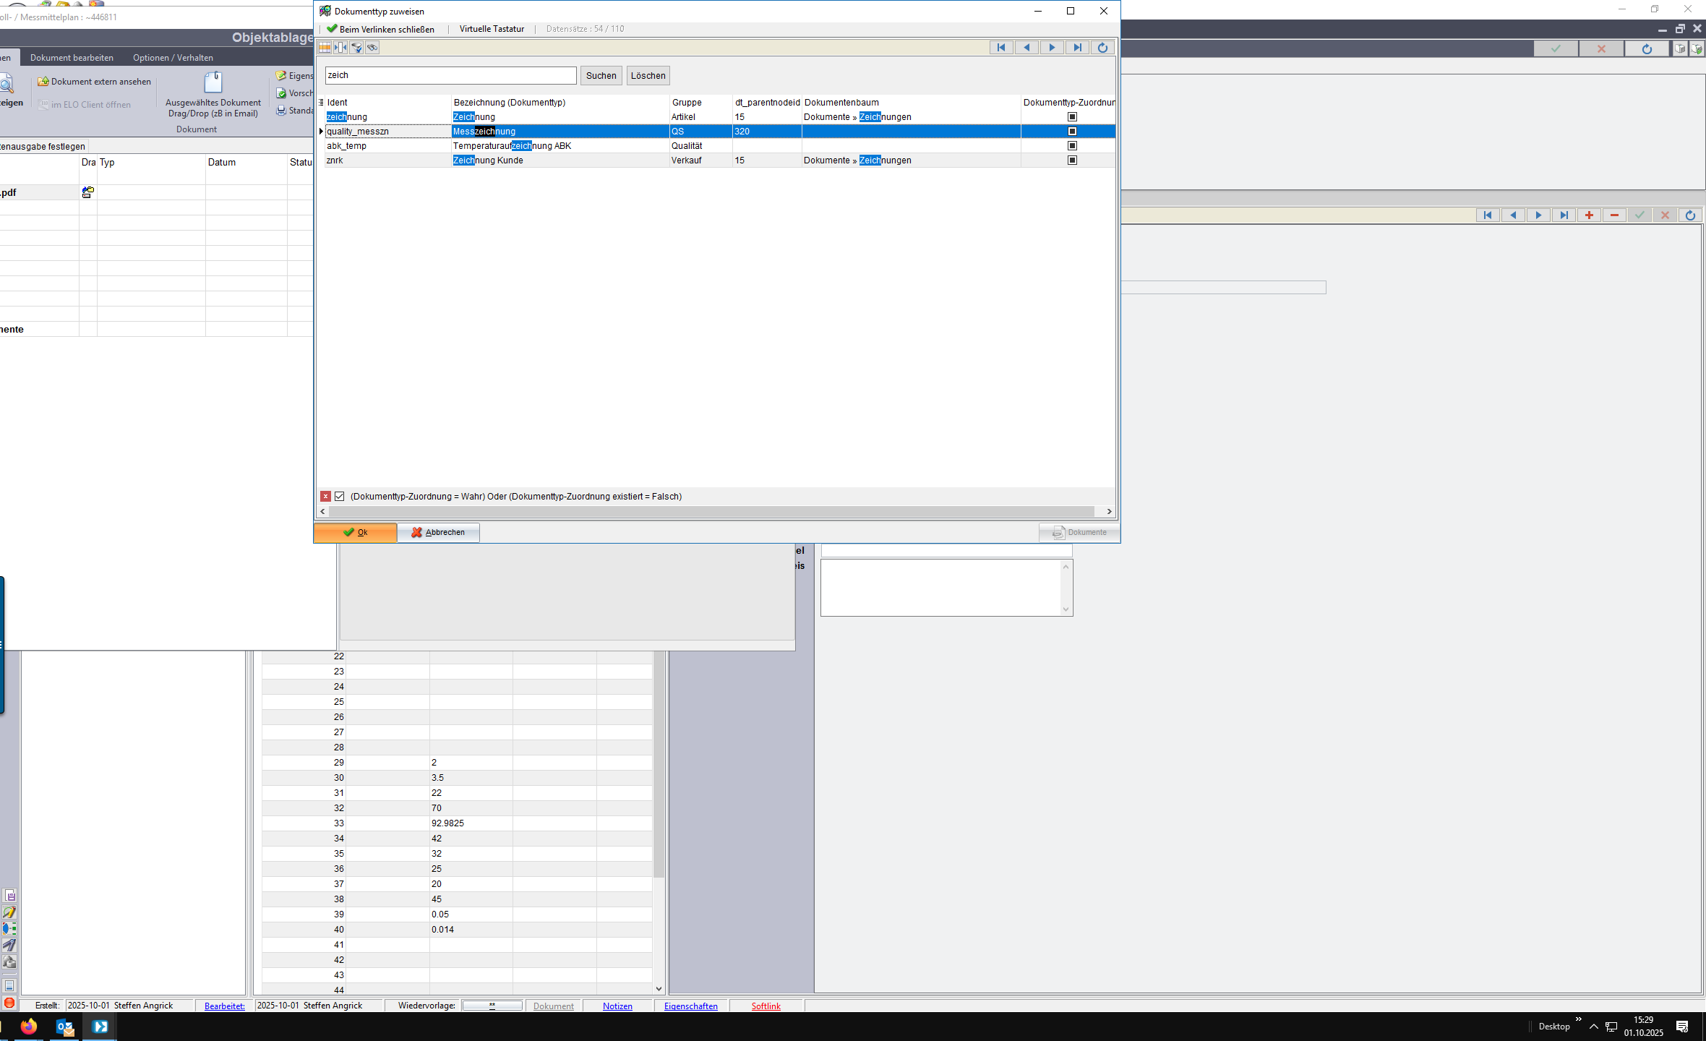This screenshot has height=1041, width=1706.
Task: Jump to first record in dialog navigator
Action: tap(1001, 48)
